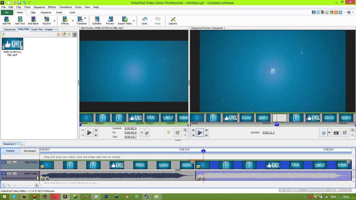Click the new folder icon in media bin
The height and width of the screenshot is (200, 356).
64,34
